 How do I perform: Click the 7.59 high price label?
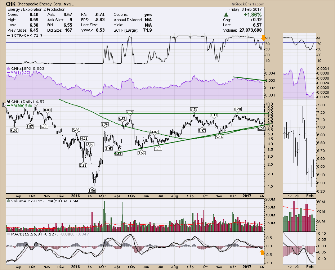[x=130, y=112]
